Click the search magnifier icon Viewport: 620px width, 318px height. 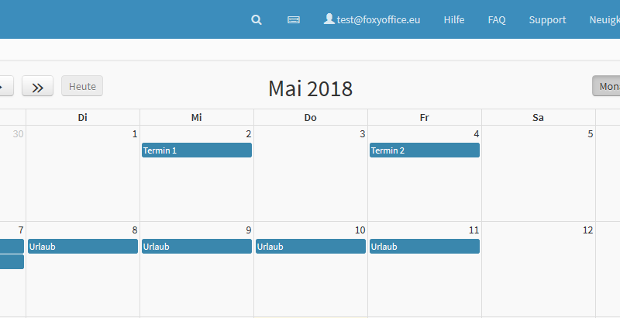point(257,20)
